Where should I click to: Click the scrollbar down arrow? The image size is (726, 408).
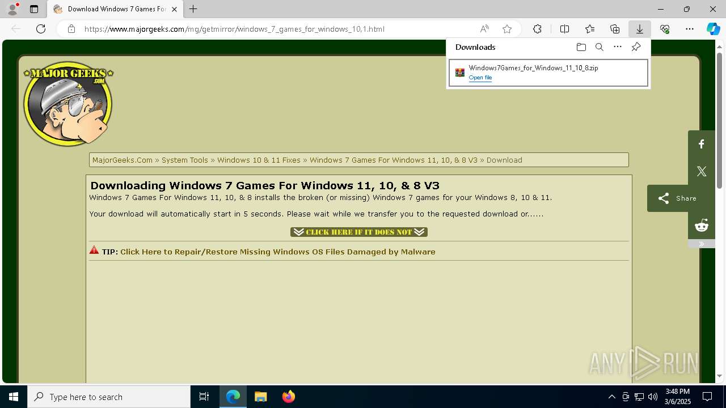pos(720,376)
